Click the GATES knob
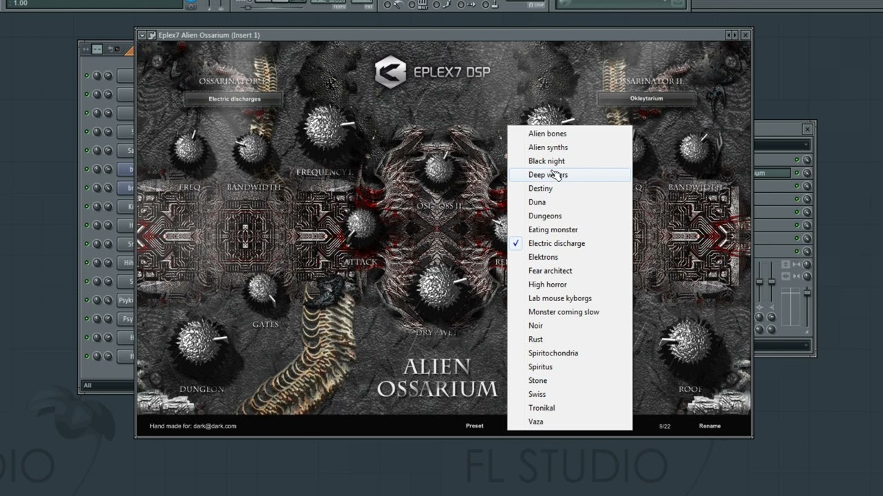 coord(263,289)
